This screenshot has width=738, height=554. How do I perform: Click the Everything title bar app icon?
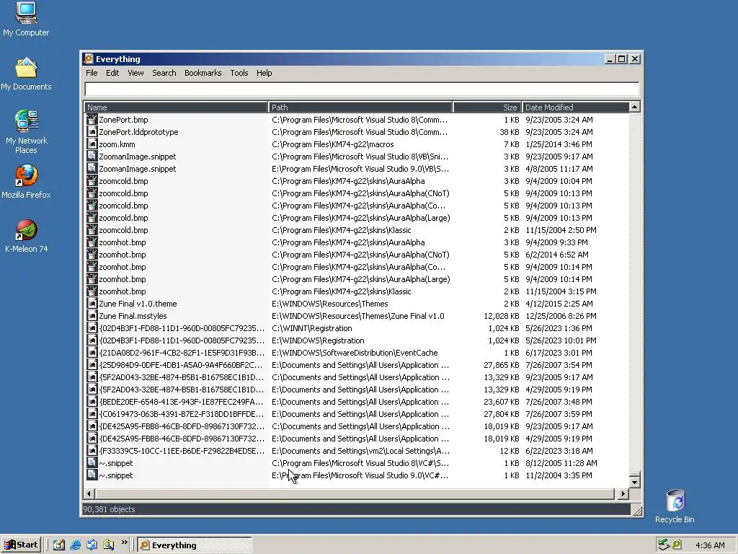(x=89, y=59)
